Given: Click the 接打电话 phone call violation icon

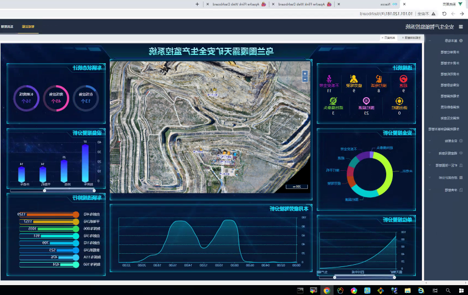Looking at the screenshot, I should click(x=378, y=79).
